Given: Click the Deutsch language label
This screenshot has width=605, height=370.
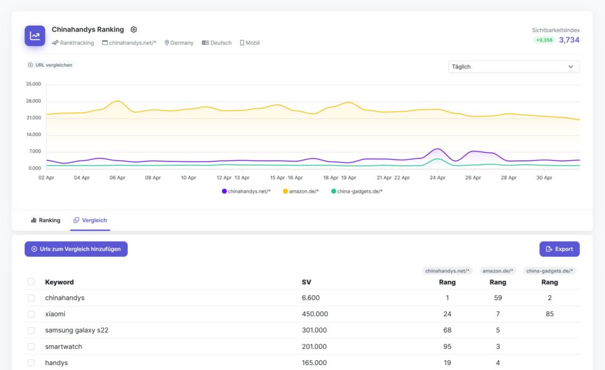Looking at the screenshot, I should 221,43.
